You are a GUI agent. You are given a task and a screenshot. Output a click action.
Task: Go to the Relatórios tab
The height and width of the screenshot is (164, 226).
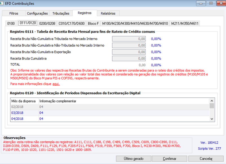pos(108,13)
